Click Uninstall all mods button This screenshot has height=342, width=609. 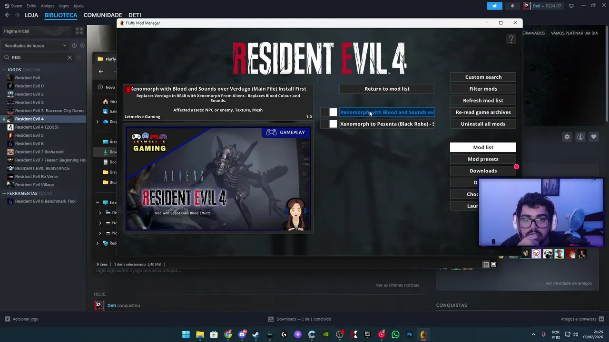click(483, 124)
